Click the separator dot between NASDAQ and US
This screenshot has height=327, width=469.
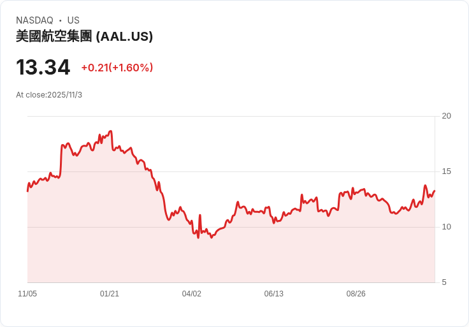pyautogui.click(x=61, y=20)
